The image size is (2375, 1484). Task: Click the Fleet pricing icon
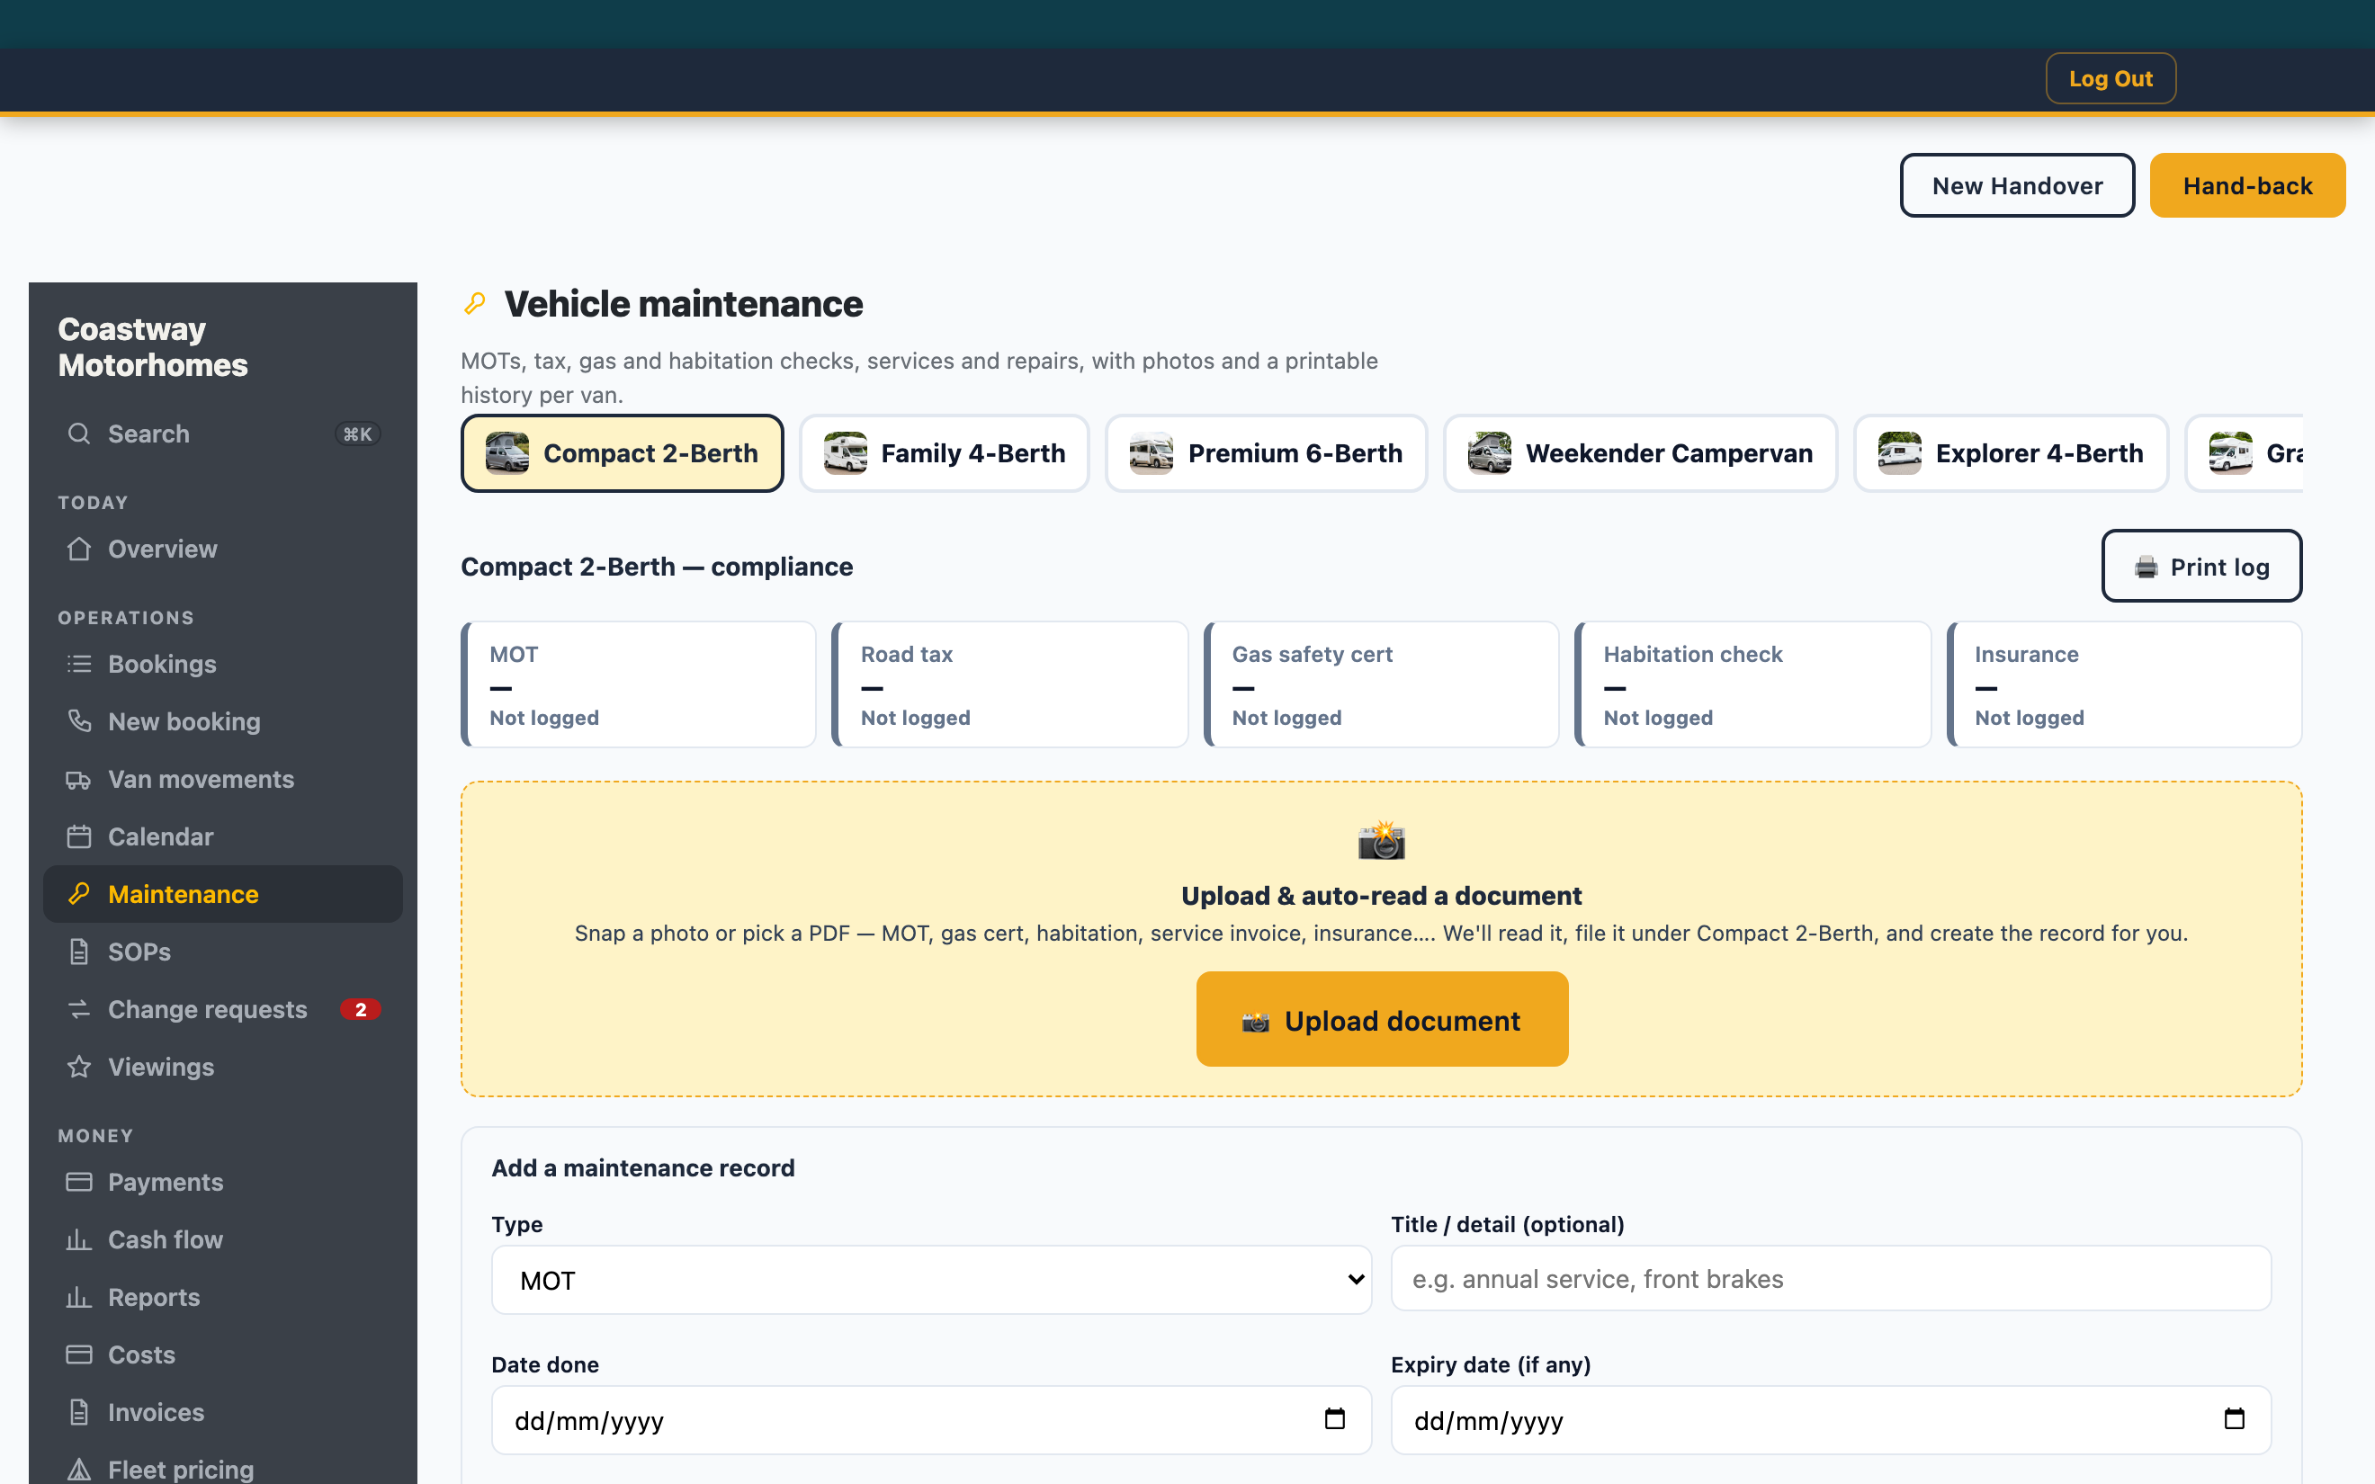click(79, 1470)
